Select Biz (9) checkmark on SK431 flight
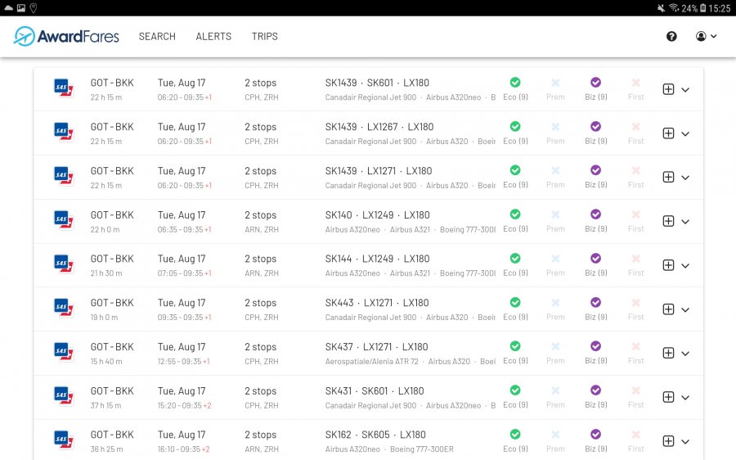This screenshot has height=460, width=736. coord(595,390)
